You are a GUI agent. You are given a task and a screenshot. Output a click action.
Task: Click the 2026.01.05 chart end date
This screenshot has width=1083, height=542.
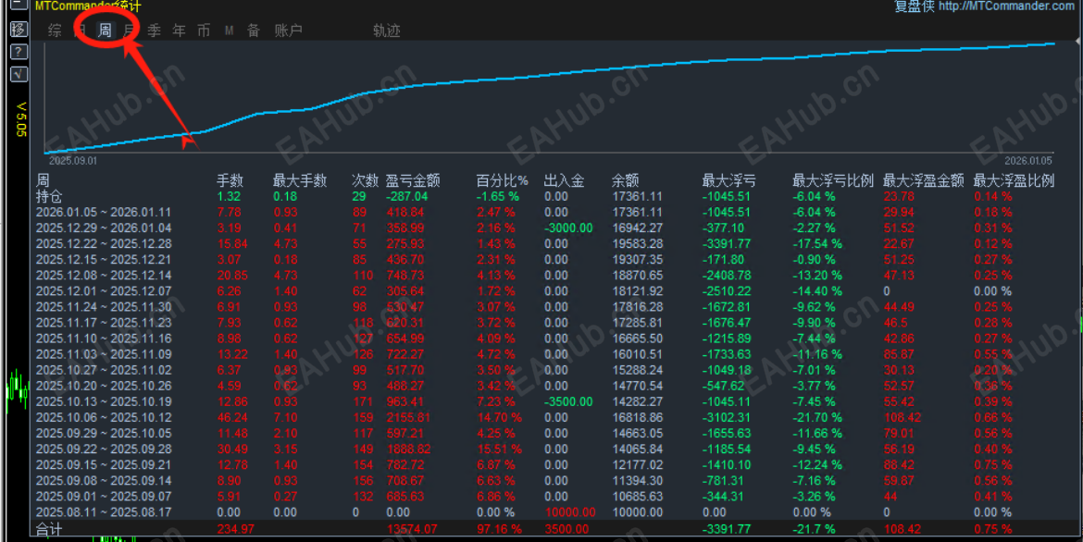coord(1028,160)
